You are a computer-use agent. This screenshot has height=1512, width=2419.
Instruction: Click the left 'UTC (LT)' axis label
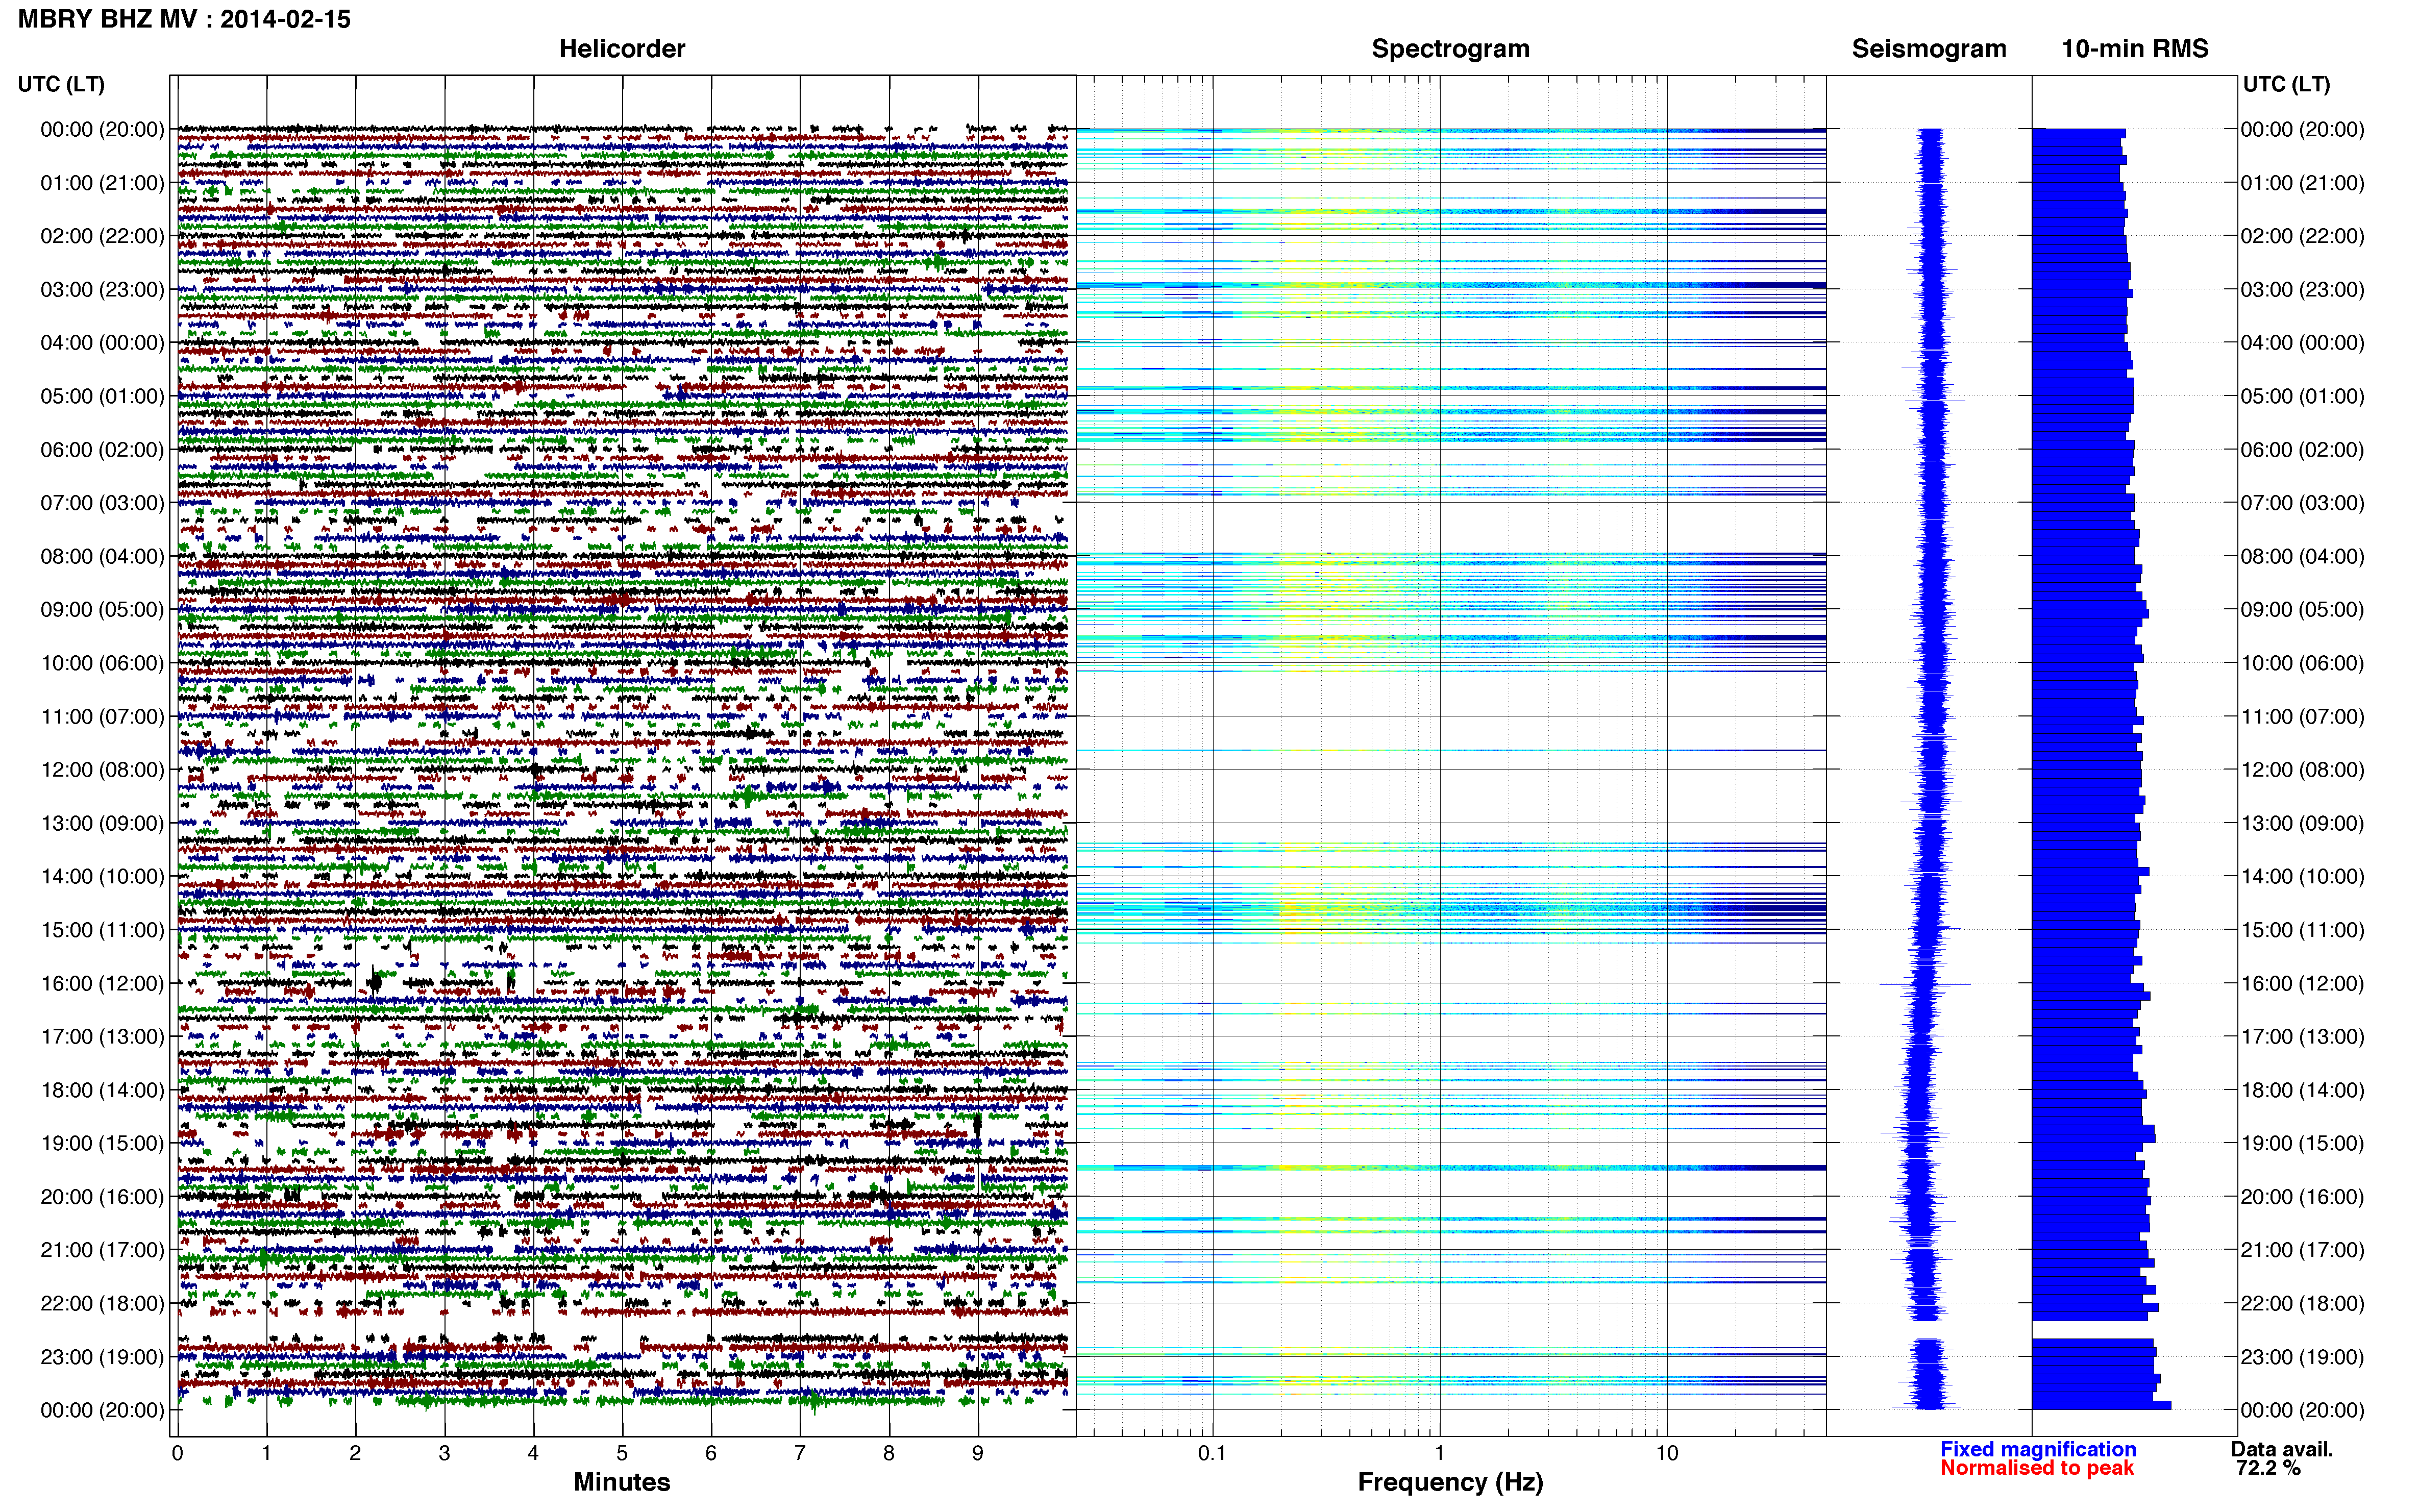[x=61, y=84]
